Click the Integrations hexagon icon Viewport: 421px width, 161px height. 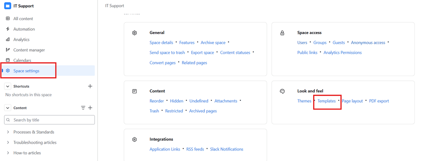point(134,140)
